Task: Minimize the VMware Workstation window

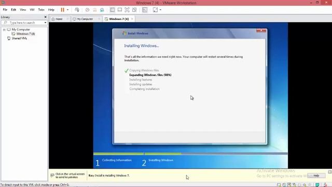Action: (311, 3)
